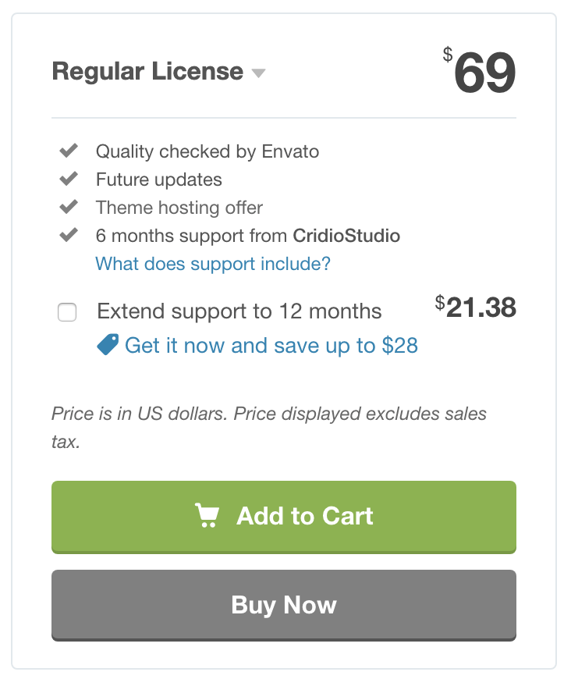Open the license type dropdown arrow
The image size is (571, 679).
pos(258,73)
